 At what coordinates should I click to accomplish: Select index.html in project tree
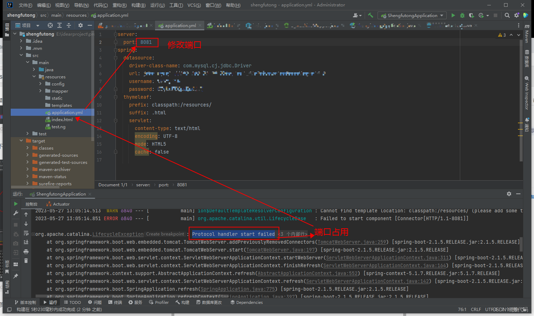62,119
